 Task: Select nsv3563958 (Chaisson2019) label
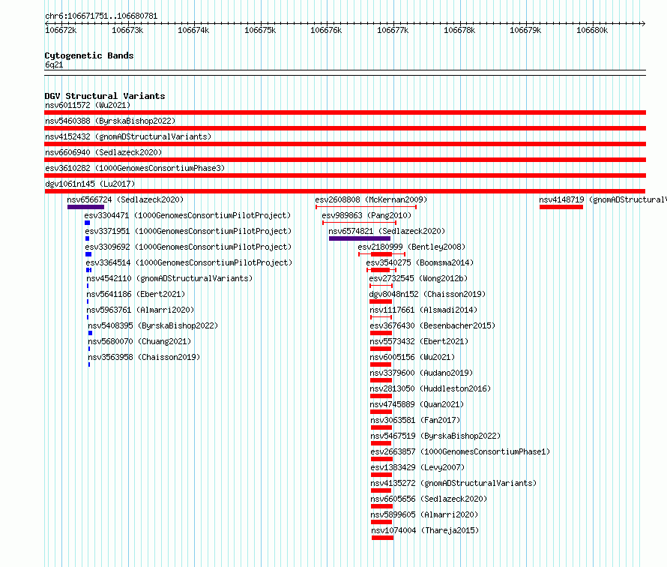click(144, 357)
